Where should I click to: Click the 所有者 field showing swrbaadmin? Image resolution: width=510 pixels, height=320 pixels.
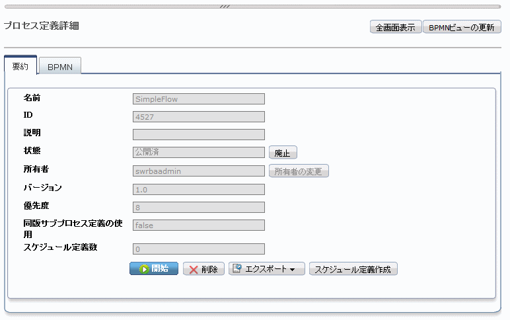[x=198, y=171]
